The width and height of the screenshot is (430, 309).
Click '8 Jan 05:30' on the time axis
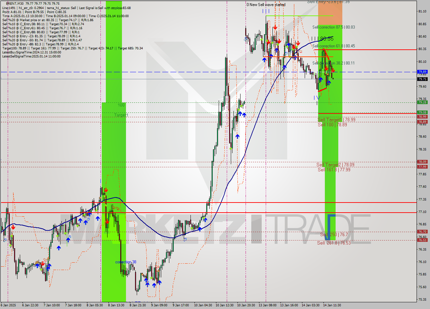[x=95, y=305]
